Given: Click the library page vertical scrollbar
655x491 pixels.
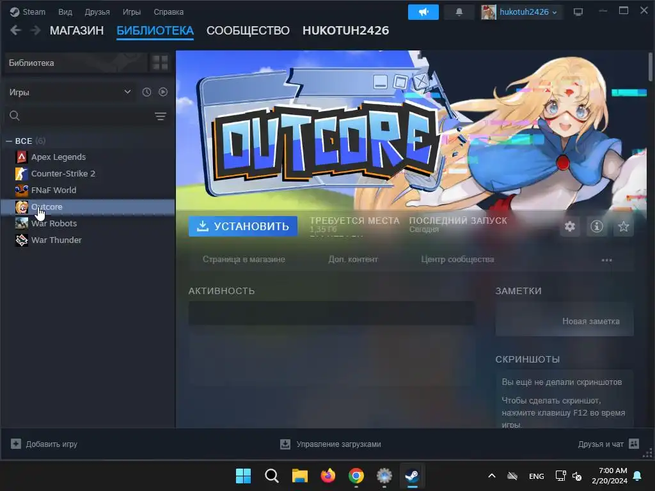Looking at the screenshot, I should point(651,66).
